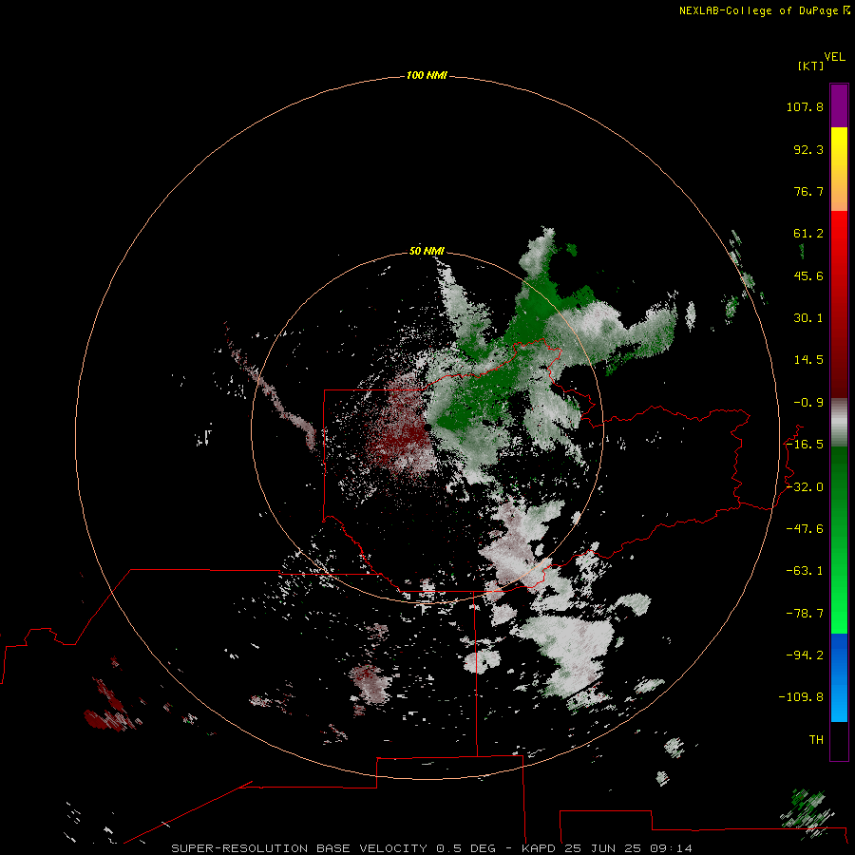Click the -78.7 velocity scale value
Image resolution: width=855 pixels, height=855 pixels.
point(805,614)
